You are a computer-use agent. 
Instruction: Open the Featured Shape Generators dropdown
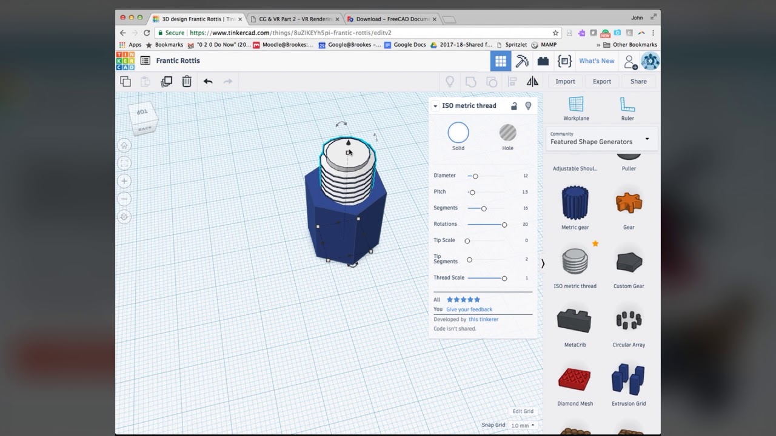tap(600, 139)
